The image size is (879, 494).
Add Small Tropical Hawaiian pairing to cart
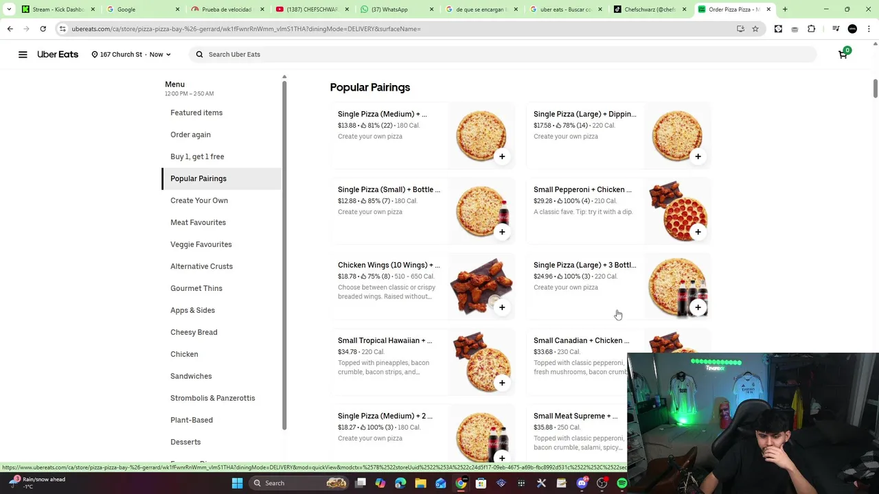click(502, 383)
